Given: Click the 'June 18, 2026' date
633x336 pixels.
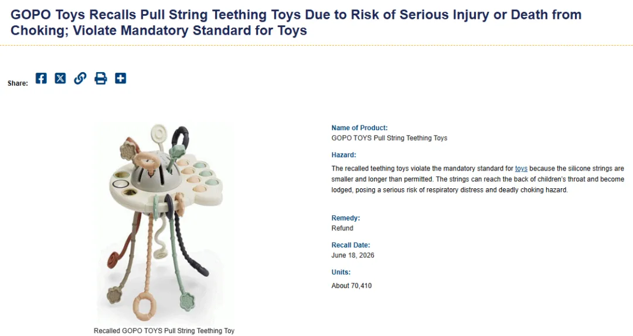Looking at the screenshot, I should pos(353,255).
